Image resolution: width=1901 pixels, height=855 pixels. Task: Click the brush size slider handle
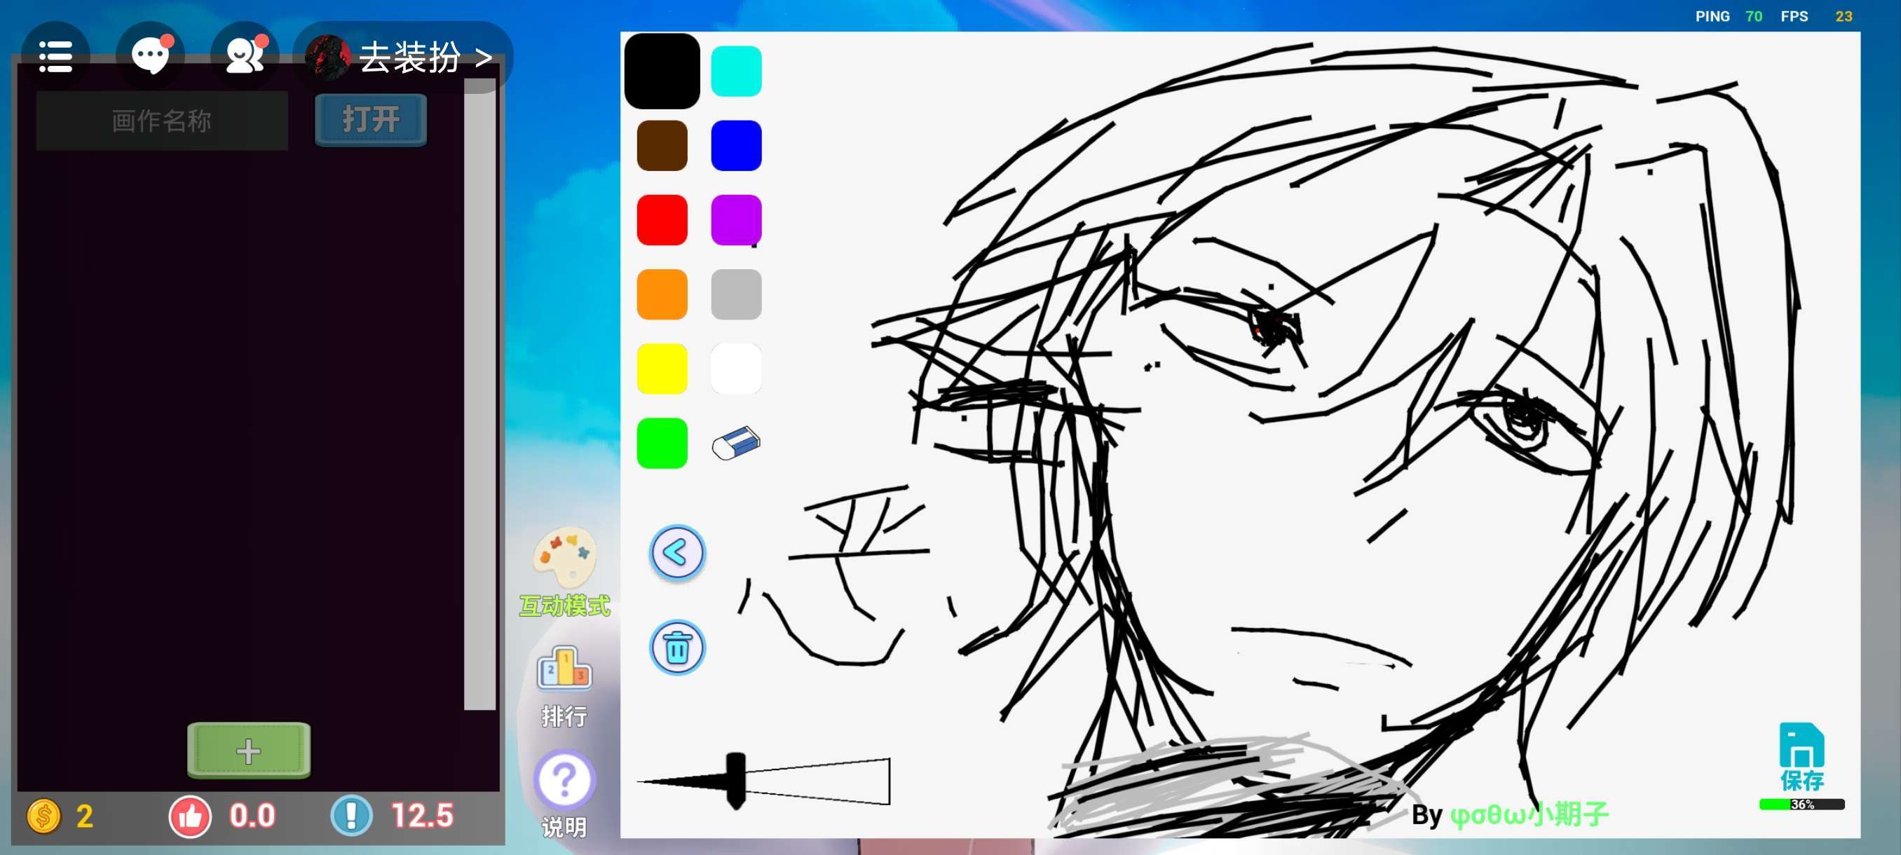point(736,780)
